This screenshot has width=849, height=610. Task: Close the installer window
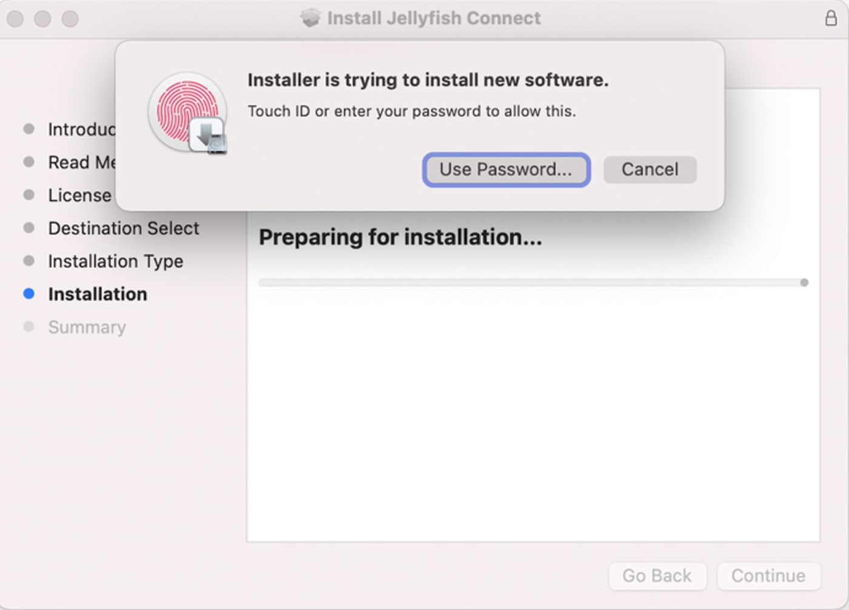(x=15, y=19)
